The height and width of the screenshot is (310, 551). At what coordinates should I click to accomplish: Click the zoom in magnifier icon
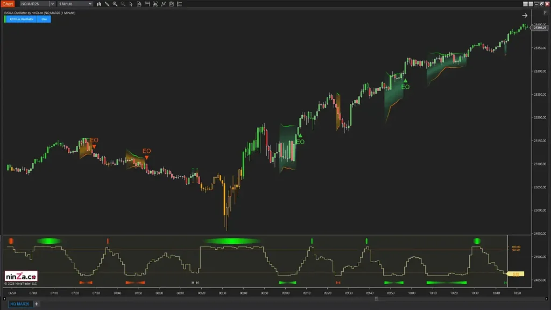115,4
